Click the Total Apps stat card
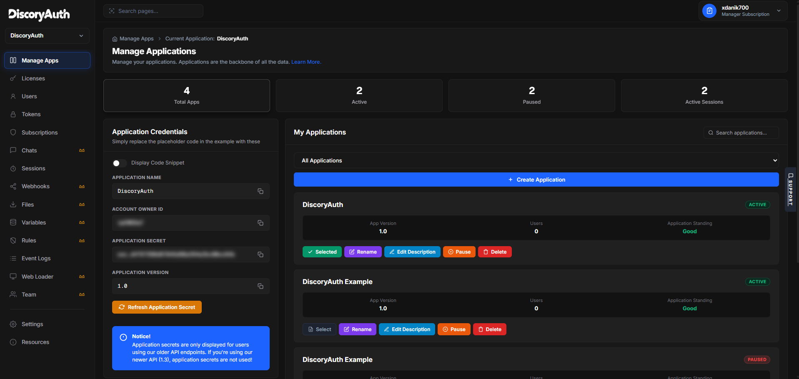The width and height of the screenshot is (799, 379). click(x=187, y=95)
